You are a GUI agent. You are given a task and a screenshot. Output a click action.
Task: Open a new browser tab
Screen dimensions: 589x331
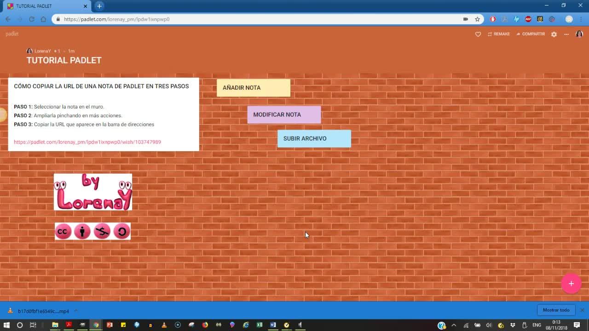99,6
